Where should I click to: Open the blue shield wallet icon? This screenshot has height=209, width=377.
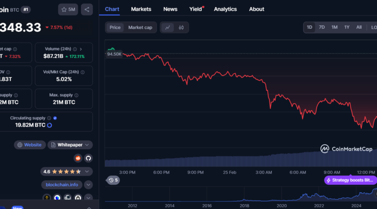(57, 198)
